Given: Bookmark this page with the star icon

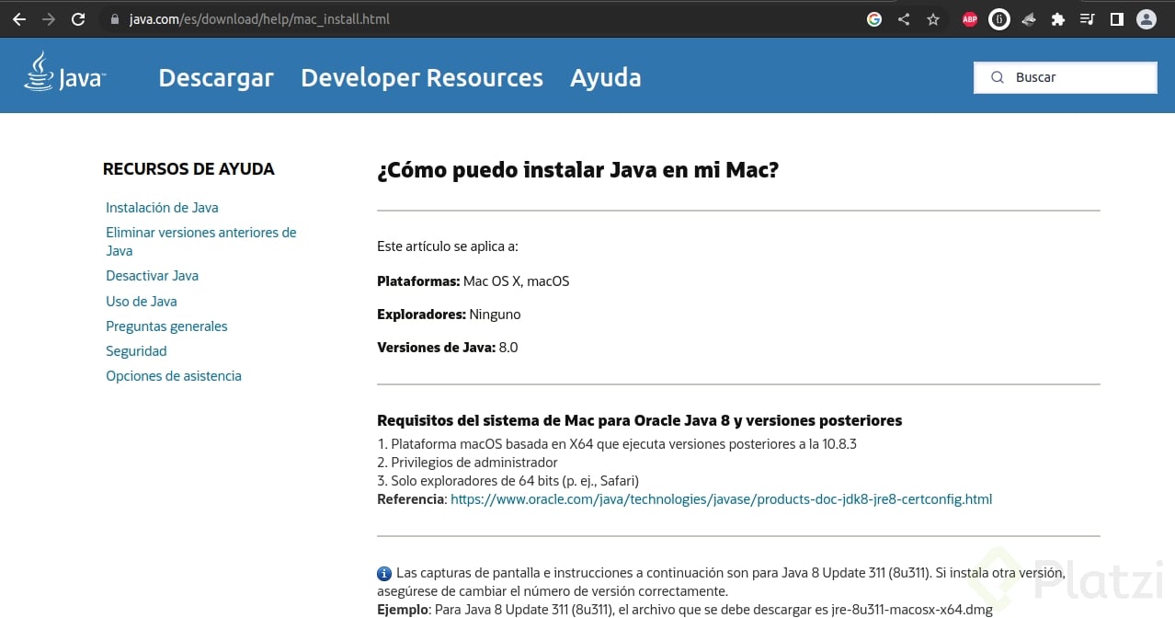Looking at the screenshot, I should (933, 18).
